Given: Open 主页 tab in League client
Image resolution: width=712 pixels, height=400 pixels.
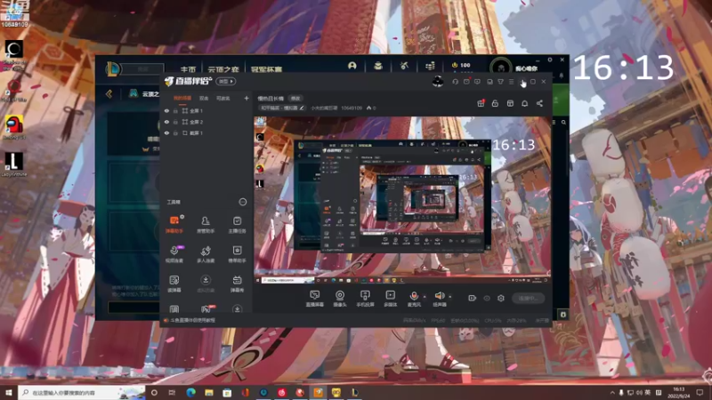Looking at the screenshot, I should [x=188, y=69].
